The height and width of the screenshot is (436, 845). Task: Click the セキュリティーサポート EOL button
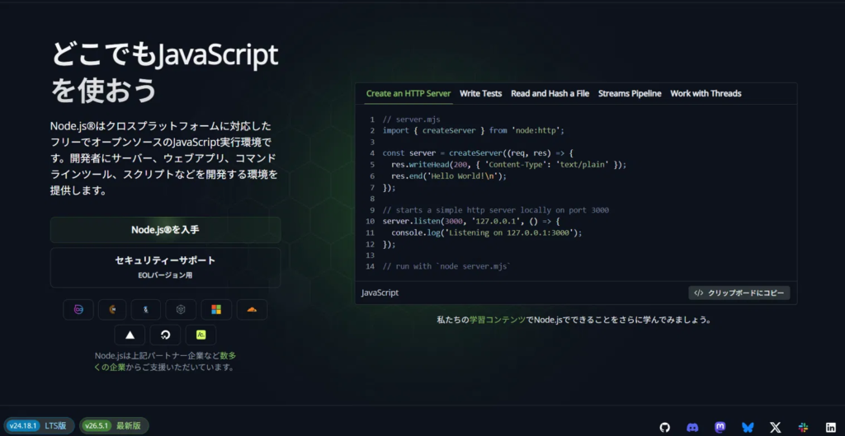pyautogui.click(x=165, y=268)
